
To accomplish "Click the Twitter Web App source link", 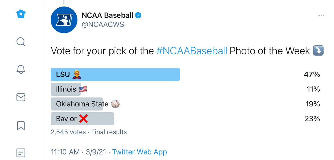I will tap(140, 152).
